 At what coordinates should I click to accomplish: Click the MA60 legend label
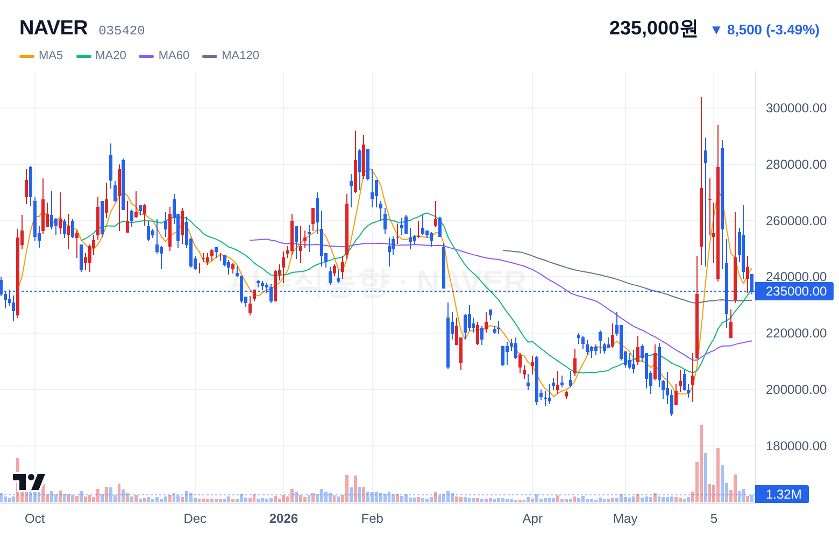click(x=174, y=55)
